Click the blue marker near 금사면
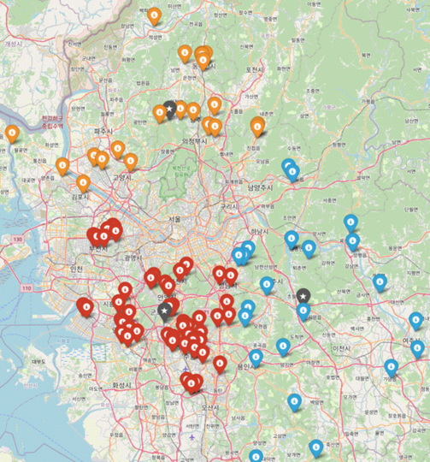The image size is (430, 462). [380, 283]
